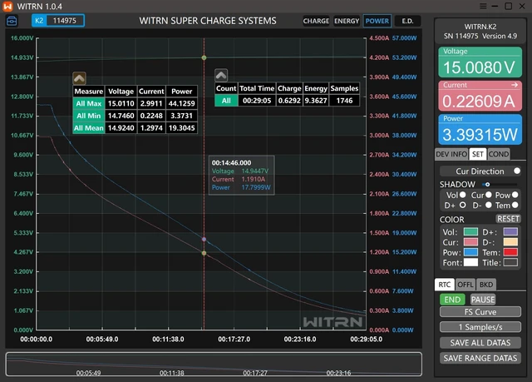The width and height of the screenshot is (532, 382).
Task: Click current cursor marker on pink curve
Action: [x=204, y=253]
